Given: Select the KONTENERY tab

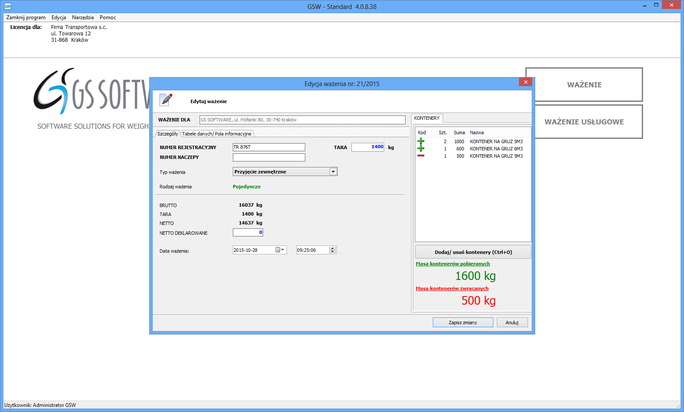Looking at the screenshot, I should (427, 118).
